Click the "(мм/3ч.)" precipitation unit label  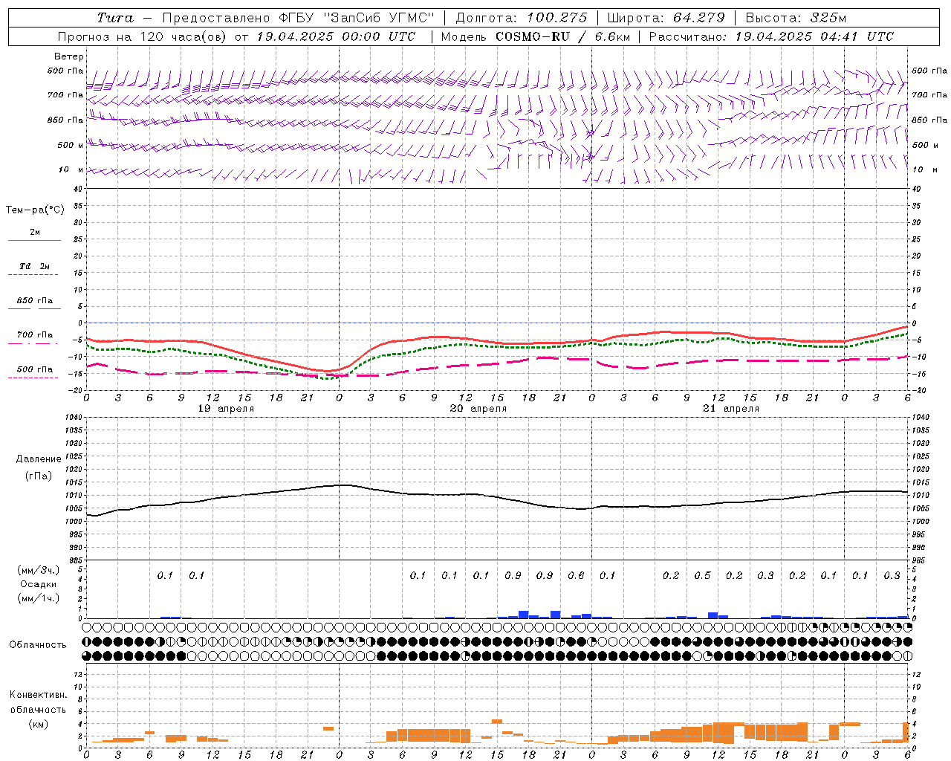(x=39, y=571)
